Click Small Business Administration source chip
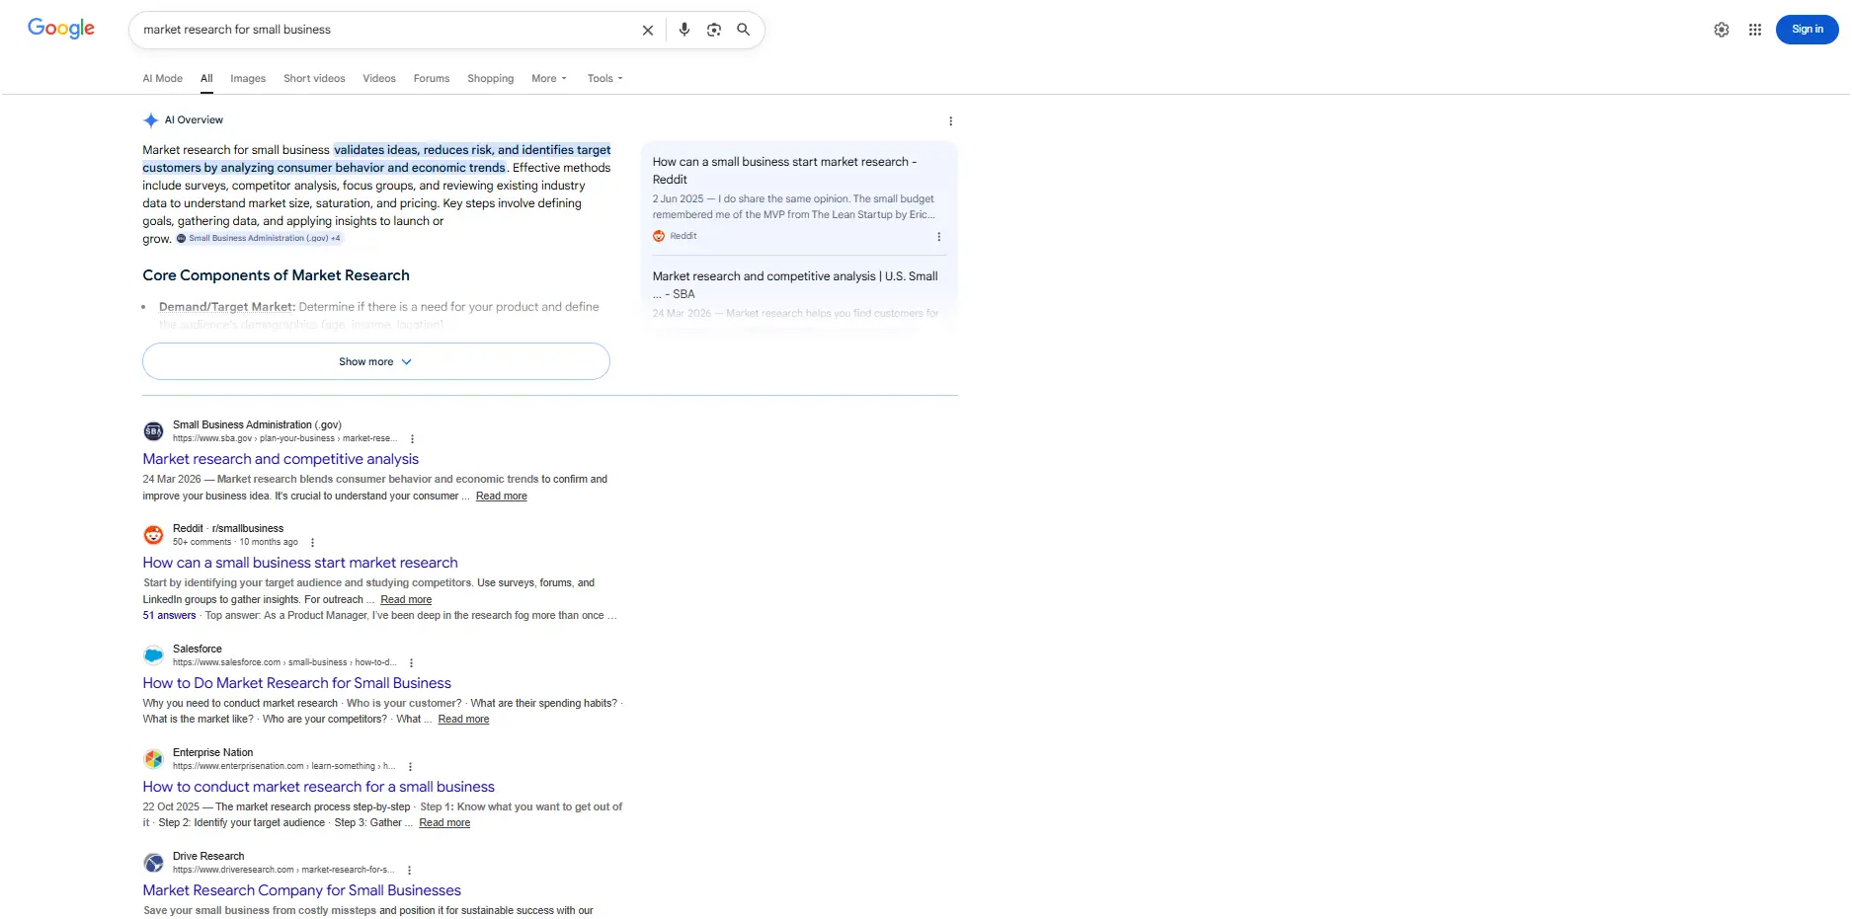The image size is (1852, 919). pos(259,239)
